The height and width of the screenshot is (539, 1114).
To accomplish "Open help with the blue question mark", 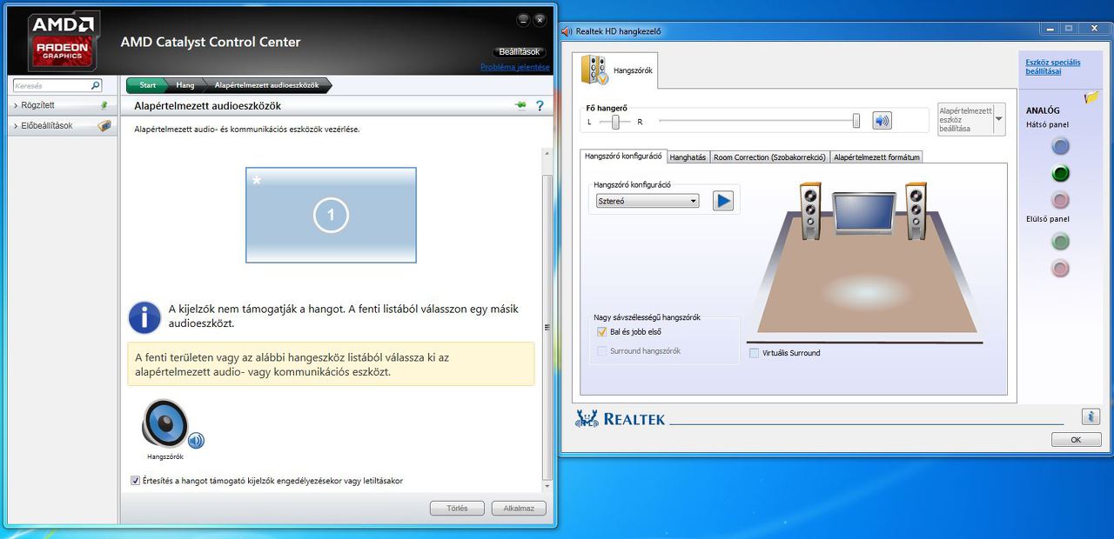I will click(x=540, y=105).
